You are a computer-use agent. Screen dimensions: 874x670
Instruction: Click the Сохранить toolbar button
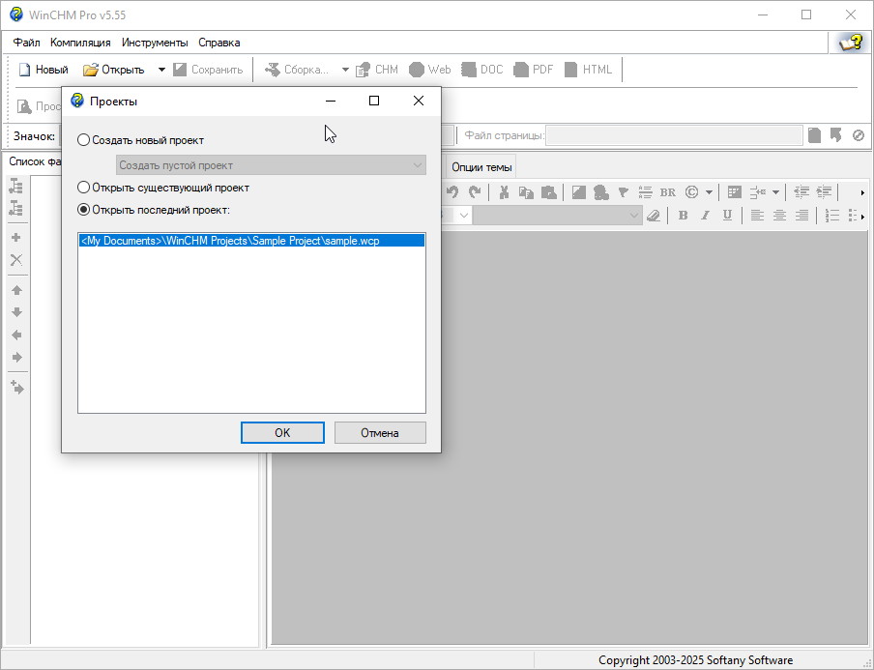tap(208, 70)
